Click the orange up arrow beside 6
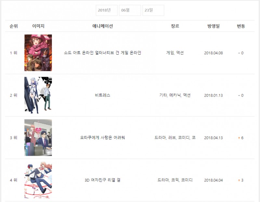The width and height of the screenshot is (260, 202). pyautogui.click(x=239, y=138)
